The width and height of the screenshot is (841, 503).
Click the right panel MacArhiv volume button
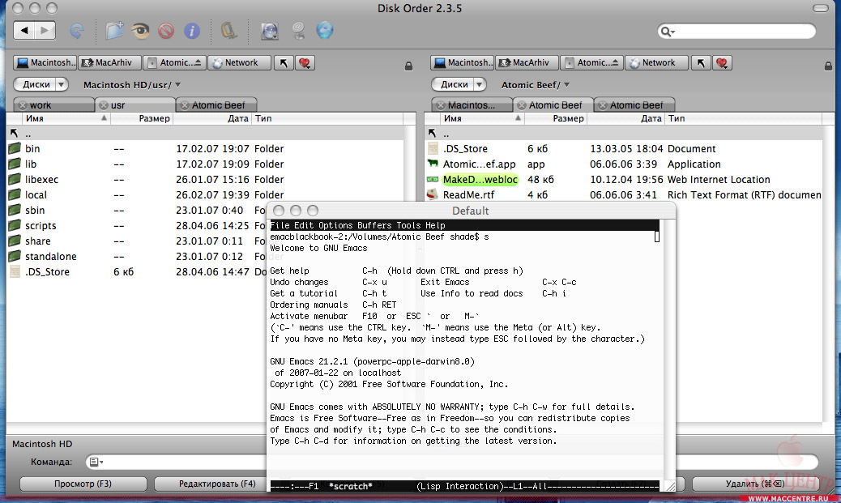527,63
